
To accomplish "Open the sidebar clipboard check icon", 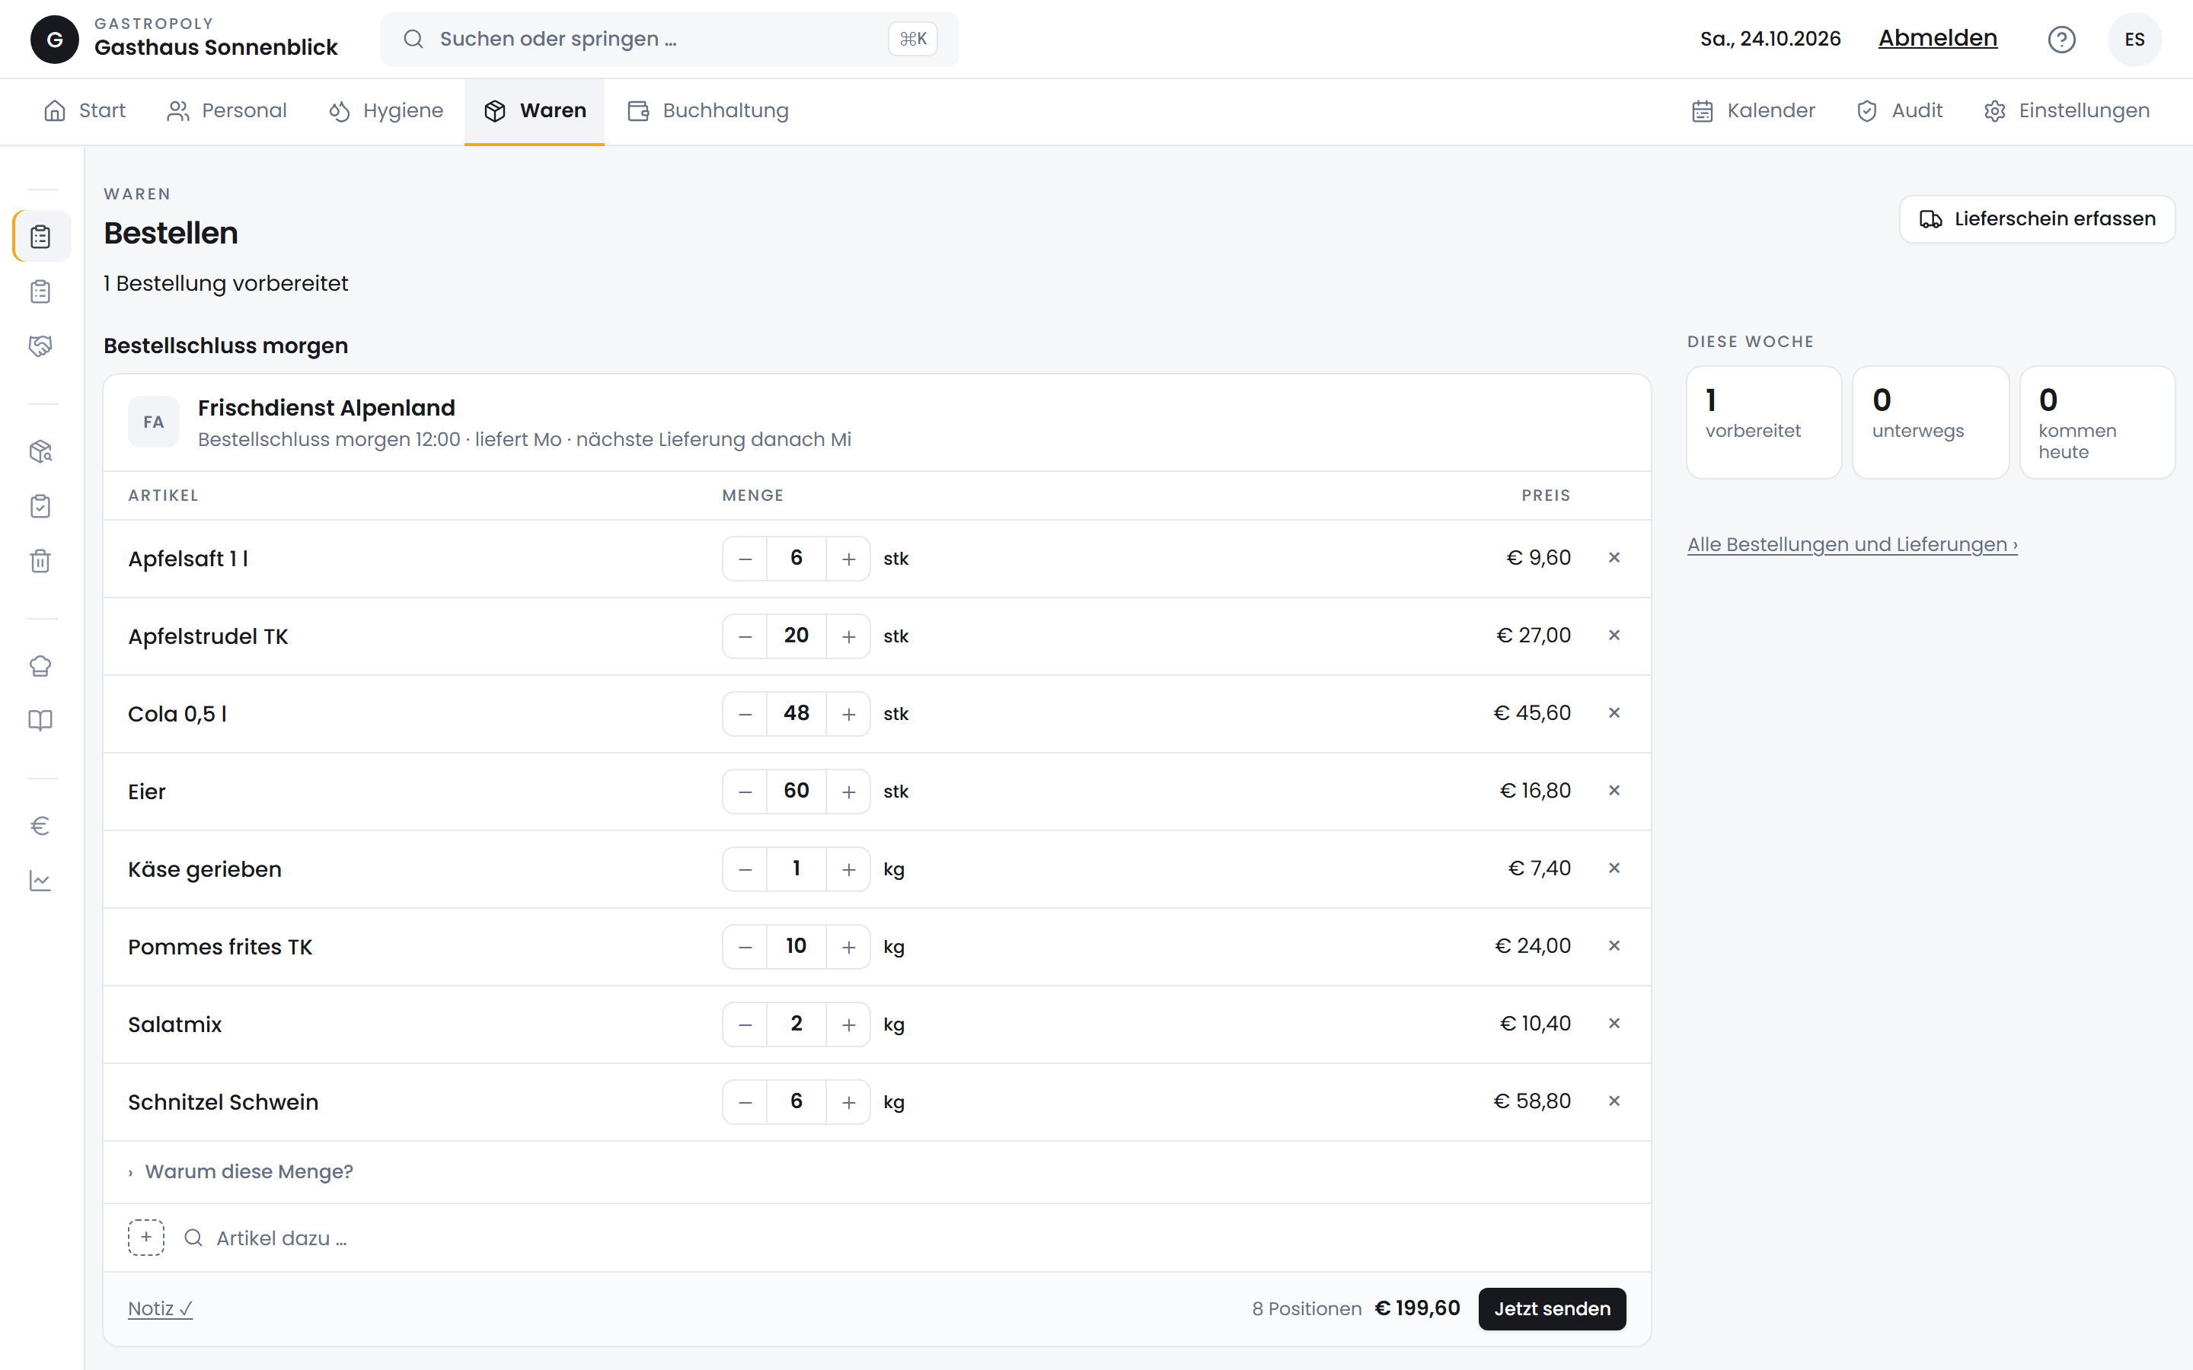I will click(41, 505).
